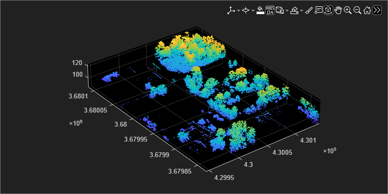Click the Z-axis tick label 100
388x194 pixels.
[x=77, y=74]
